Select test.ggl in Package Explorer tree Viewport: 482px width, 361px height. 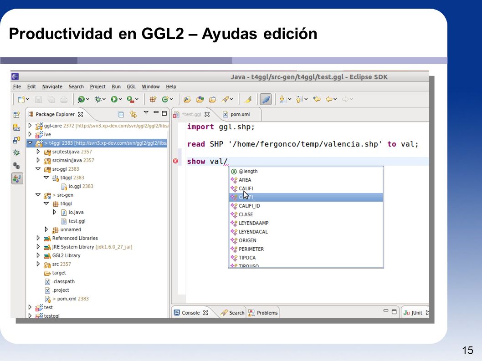pyautogui.click(x=73, y=221)
